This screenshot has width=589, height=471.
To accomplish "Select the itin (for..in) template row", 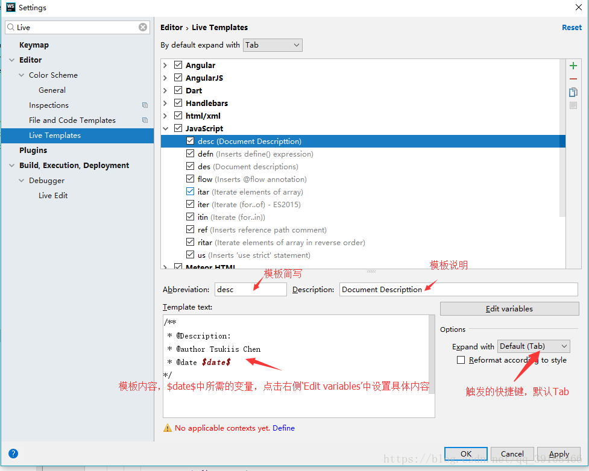I will pyautogui.click(x=363, y=217).
